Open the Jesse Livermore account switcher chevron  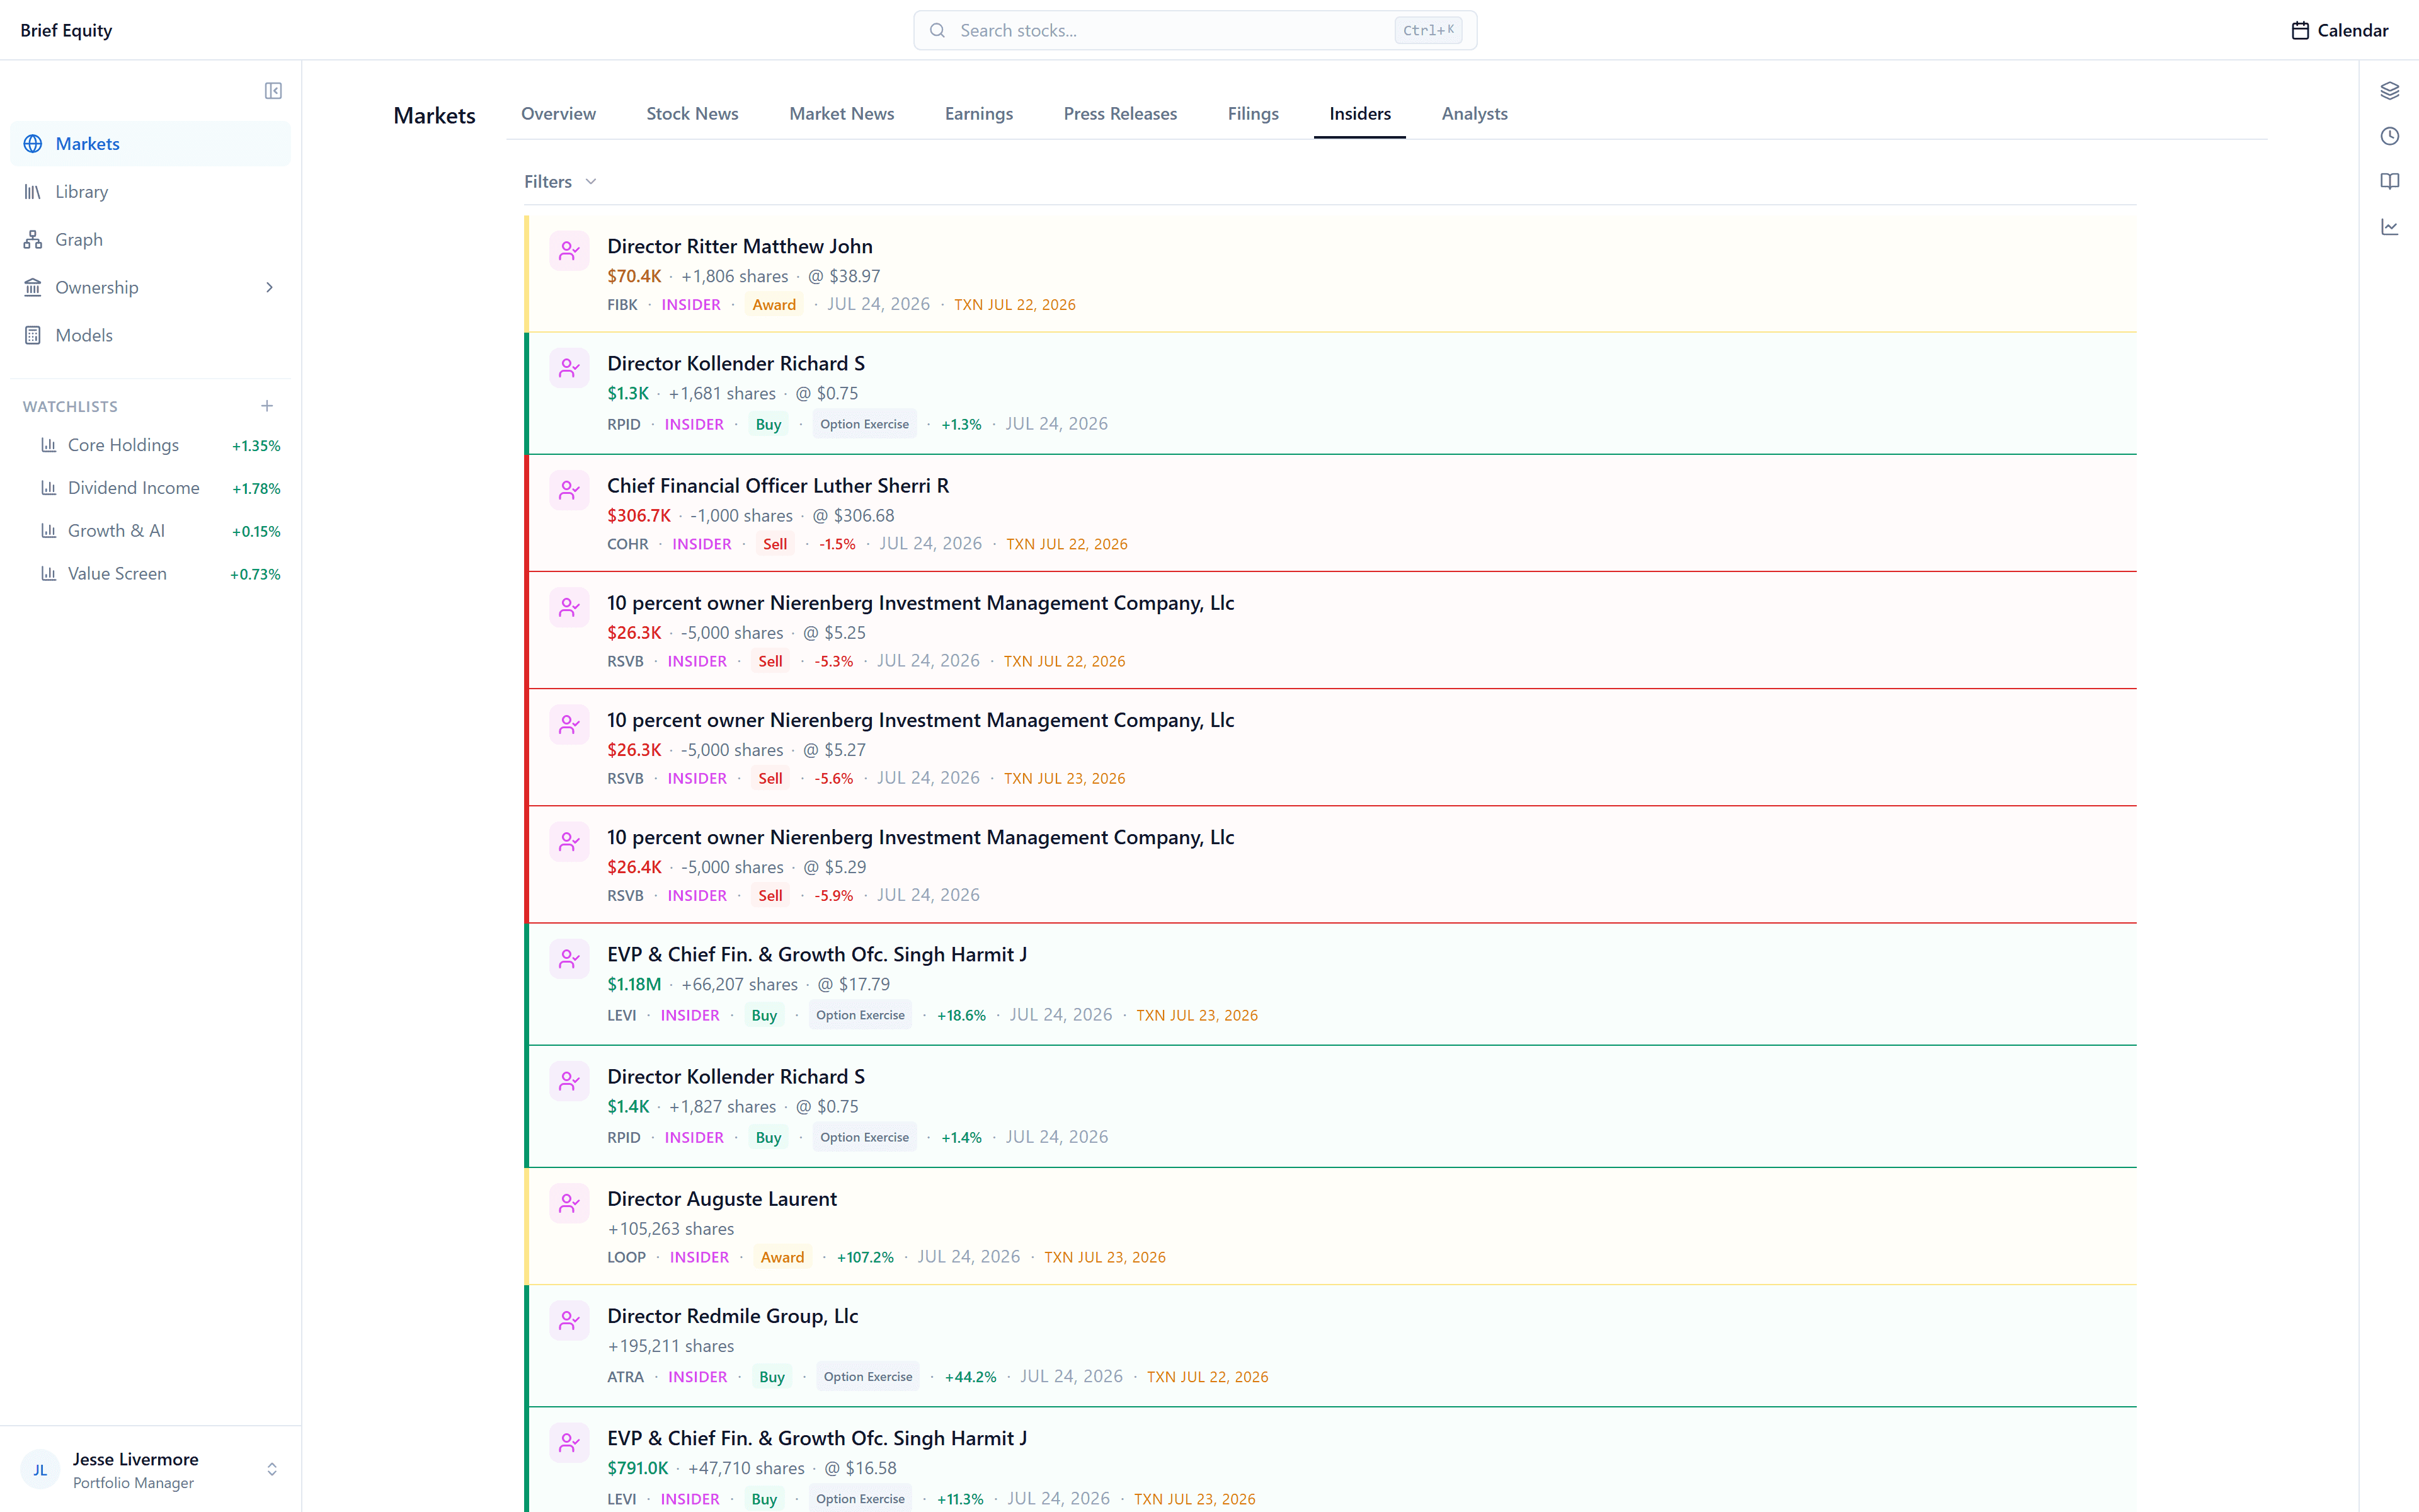pyautogui.click(x=272, y=1470)
